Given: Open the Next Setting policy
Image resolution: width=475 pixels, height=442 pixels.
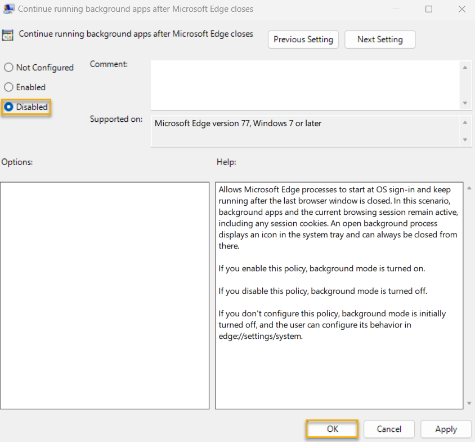Looking at the screenshot, I should point(380,39).
